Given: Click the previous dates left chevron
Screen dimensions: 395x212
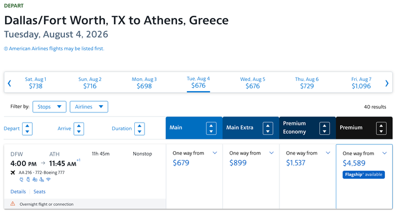Looking at the screenshot, I should (10, 83).
